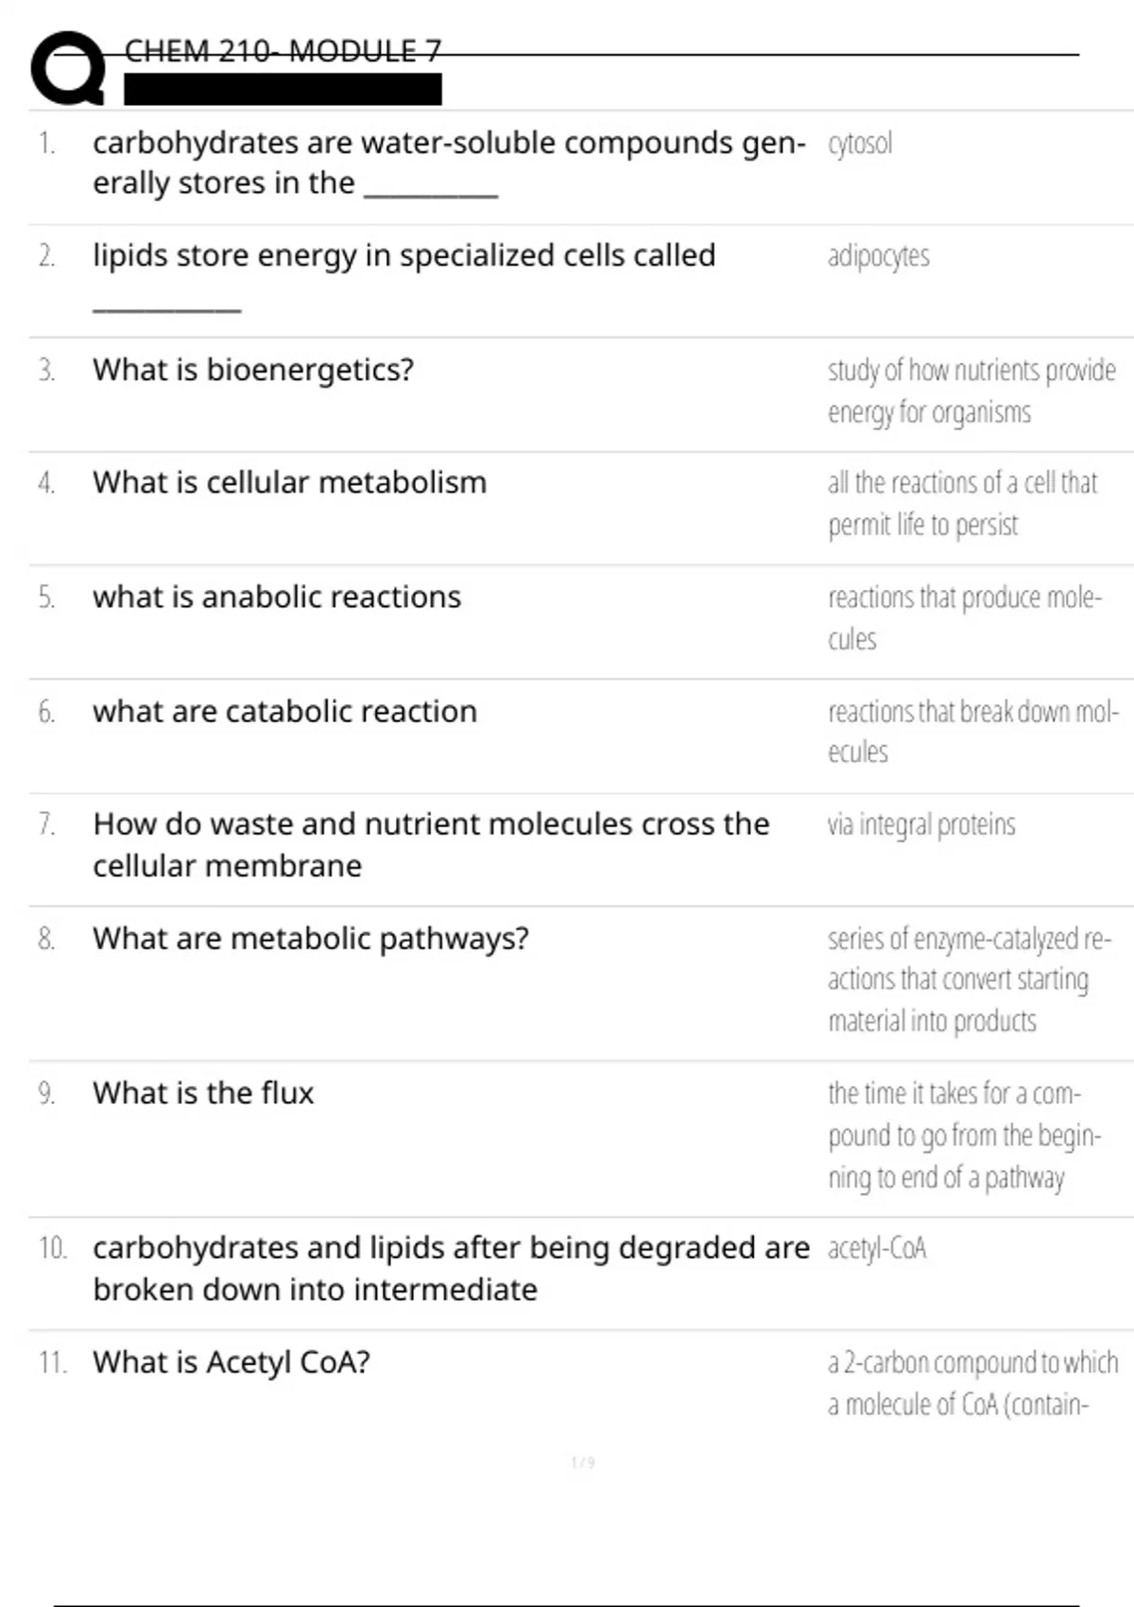Click the Q logo icon in header
1134x1607 pixels.
(68, 68)
